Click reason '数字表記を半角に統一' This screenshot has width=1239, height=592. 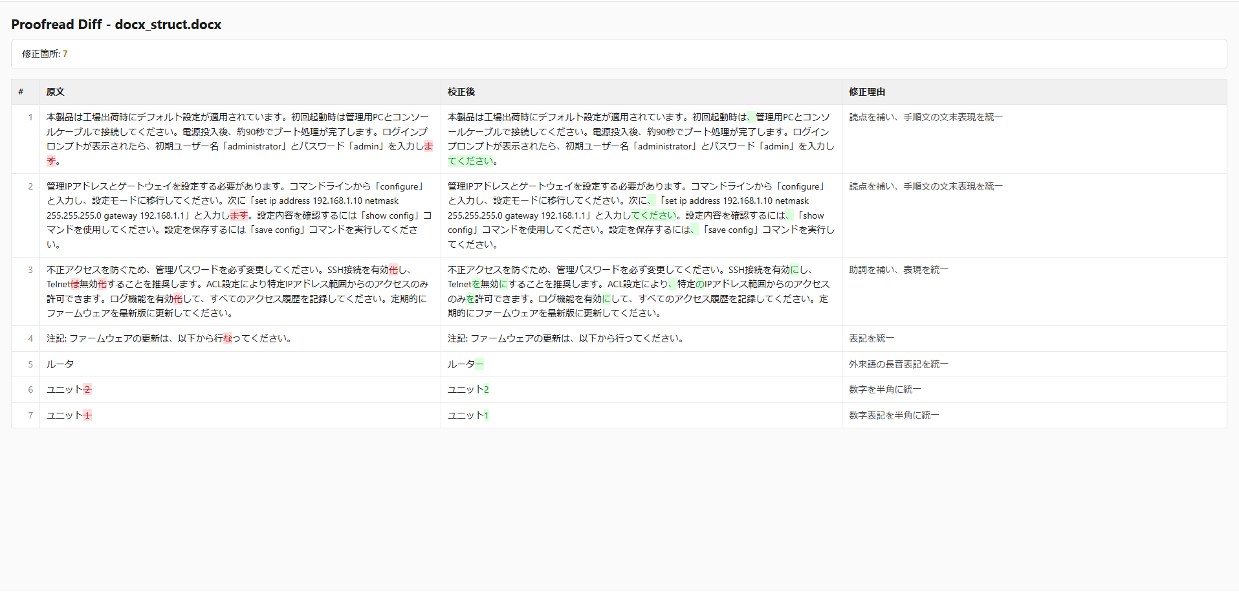(x=894, y=415)
